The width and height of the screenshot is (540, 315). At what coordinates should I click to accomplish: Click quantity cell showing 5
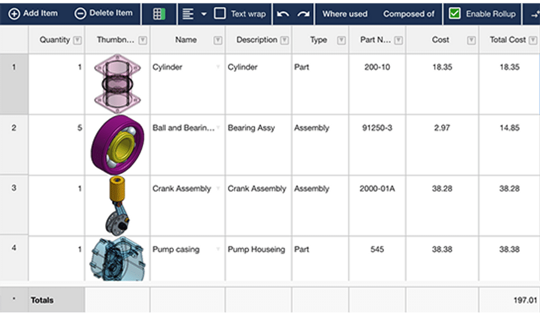click(56, 145)
